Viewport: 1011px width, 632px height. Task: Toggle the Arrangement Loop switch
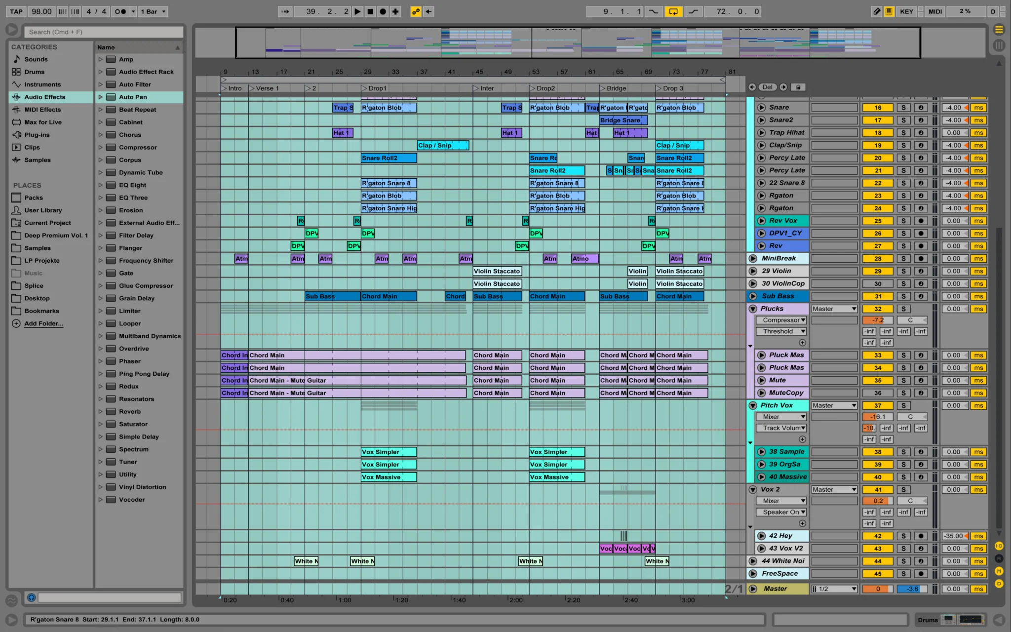coord(673,11)
